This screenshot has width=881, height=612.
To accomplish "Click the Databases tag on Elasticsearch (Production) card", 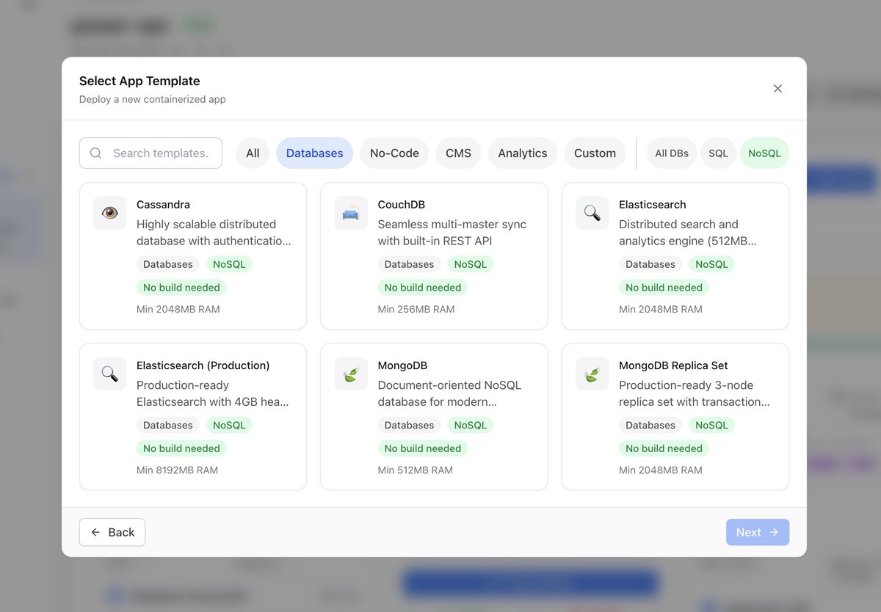I will (168, 425).
